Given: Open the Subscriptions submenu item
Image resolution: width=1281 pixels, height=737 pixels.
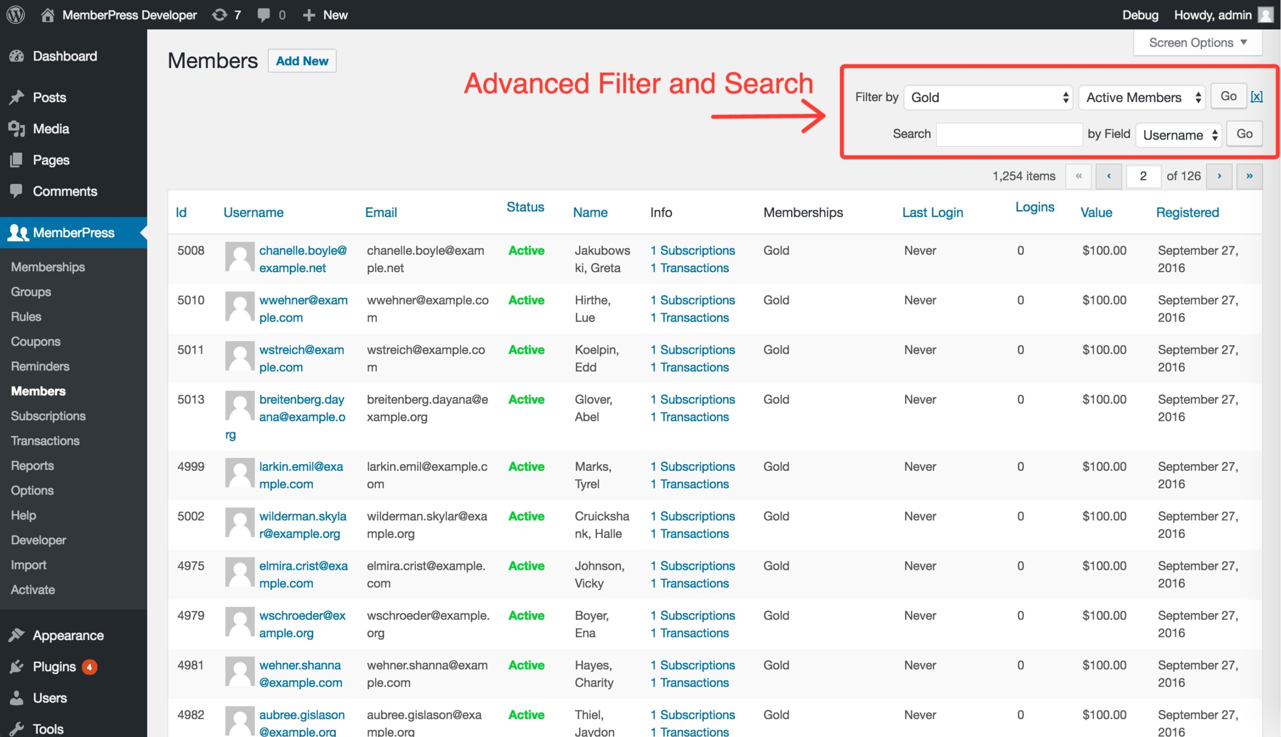Looking at the screenshot, I should pyautogui.click(x=48, y=416).
